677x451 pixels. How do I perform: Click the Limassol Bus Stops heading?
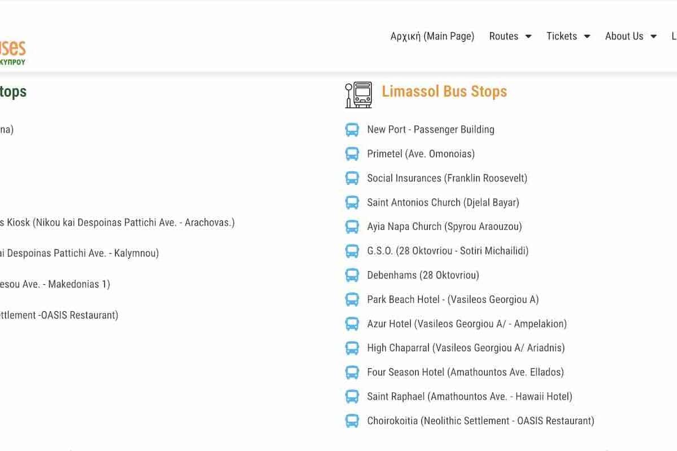pos(444,91)
